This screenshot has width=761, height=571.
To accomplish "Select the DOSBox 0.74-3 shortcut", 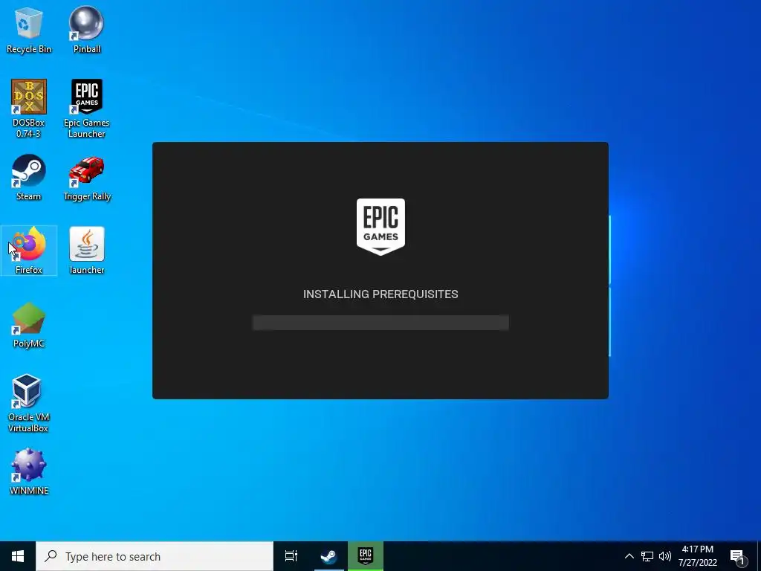I will [29, 109].
